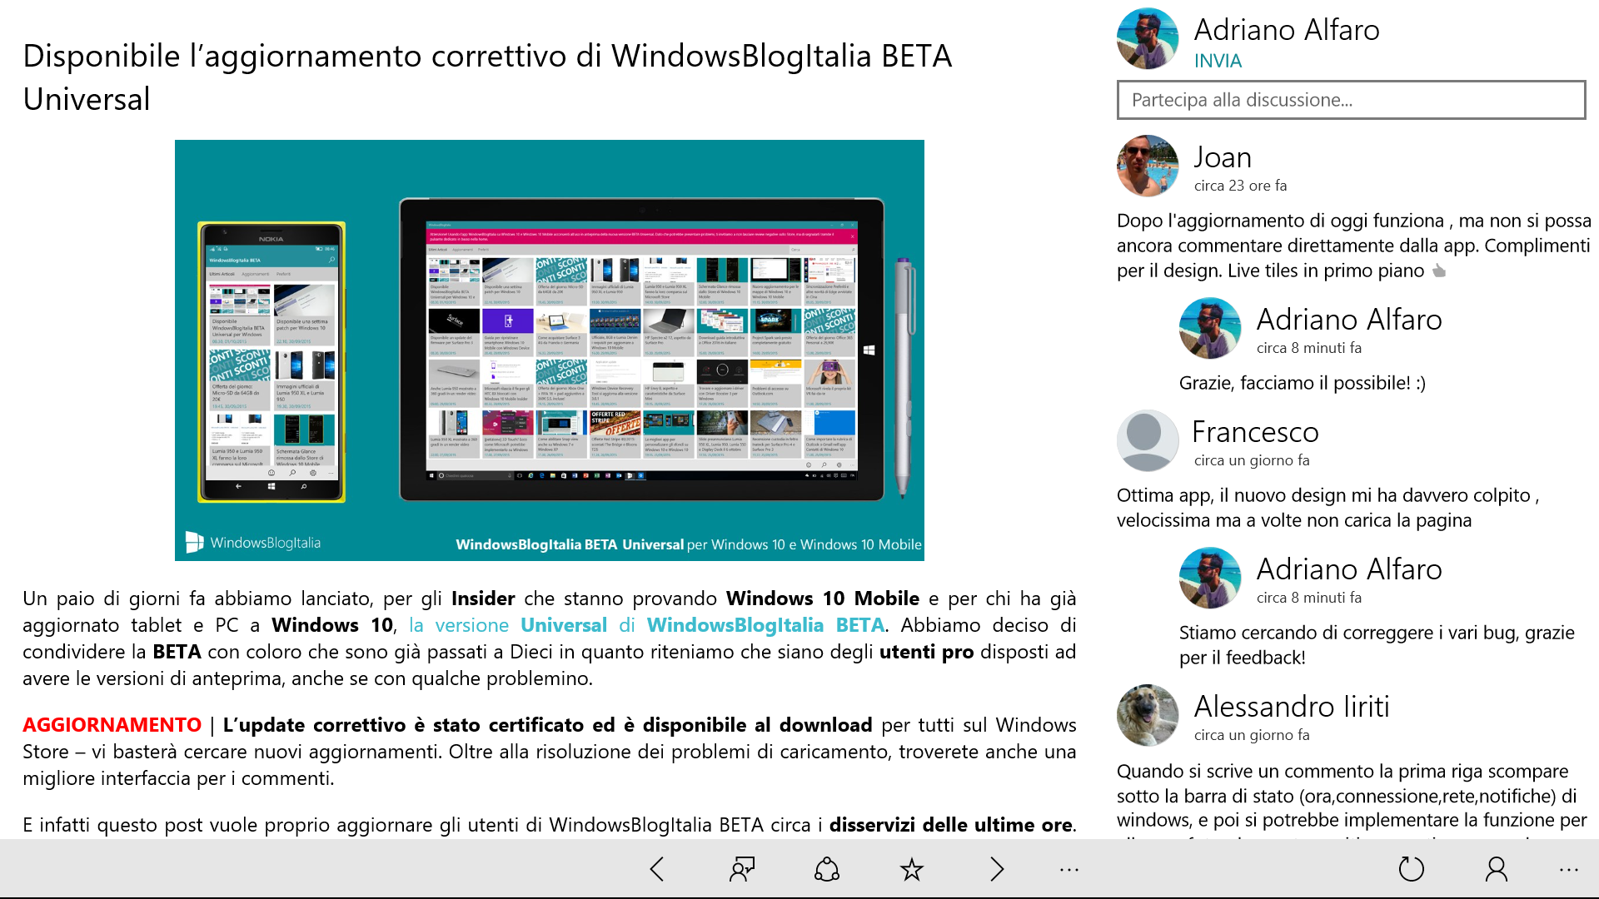Click Alessandro Iiriti's dog avatar
The width and height of the screenshot is (1599, 899).
(1148, 716)
